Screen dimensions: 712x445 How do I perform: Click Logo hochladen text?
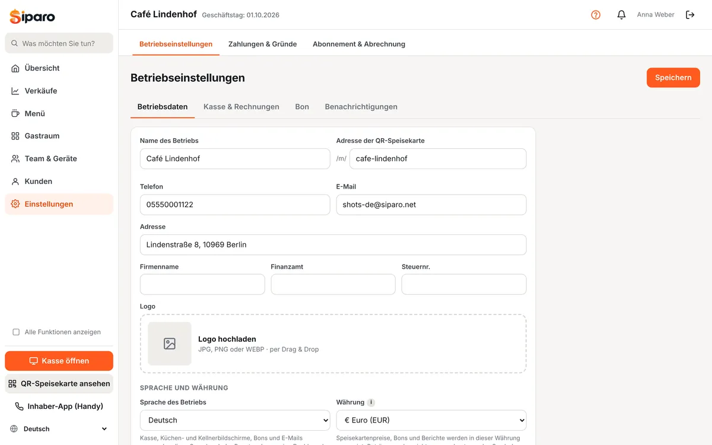click(227, 339)
